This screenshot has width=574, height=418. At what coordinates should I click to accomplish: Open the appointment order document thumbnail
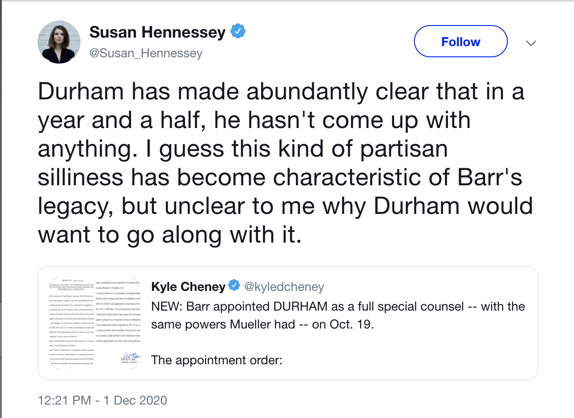(x=95, y=323)
